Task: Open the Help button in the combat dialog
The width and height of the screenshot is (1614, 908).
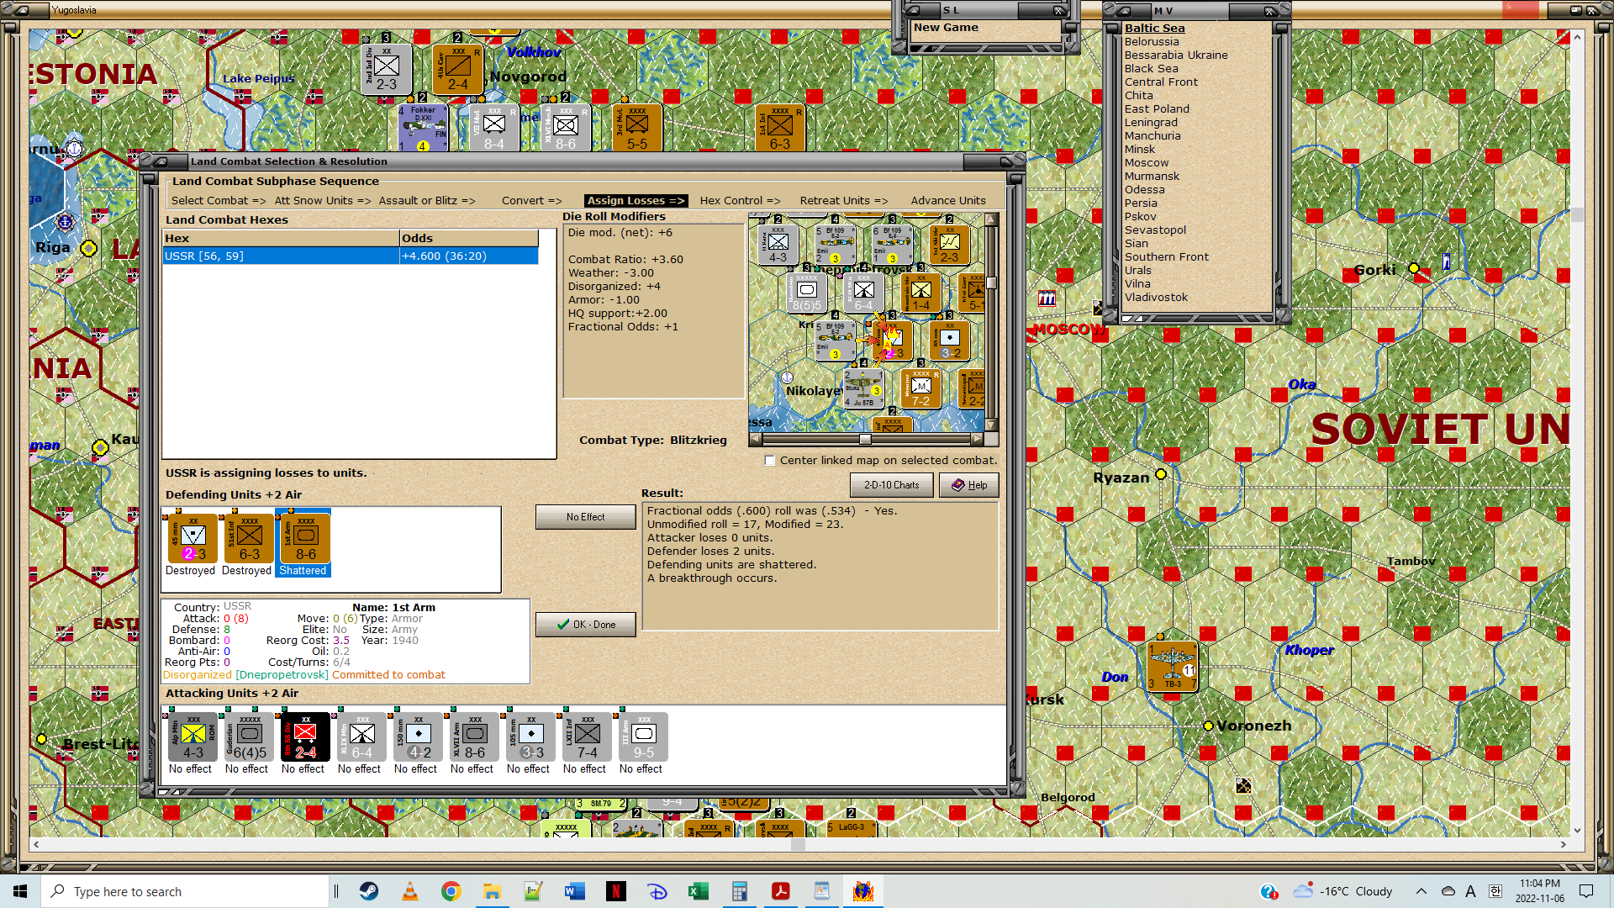Action: pyautogui.click(x=968, y=485)
